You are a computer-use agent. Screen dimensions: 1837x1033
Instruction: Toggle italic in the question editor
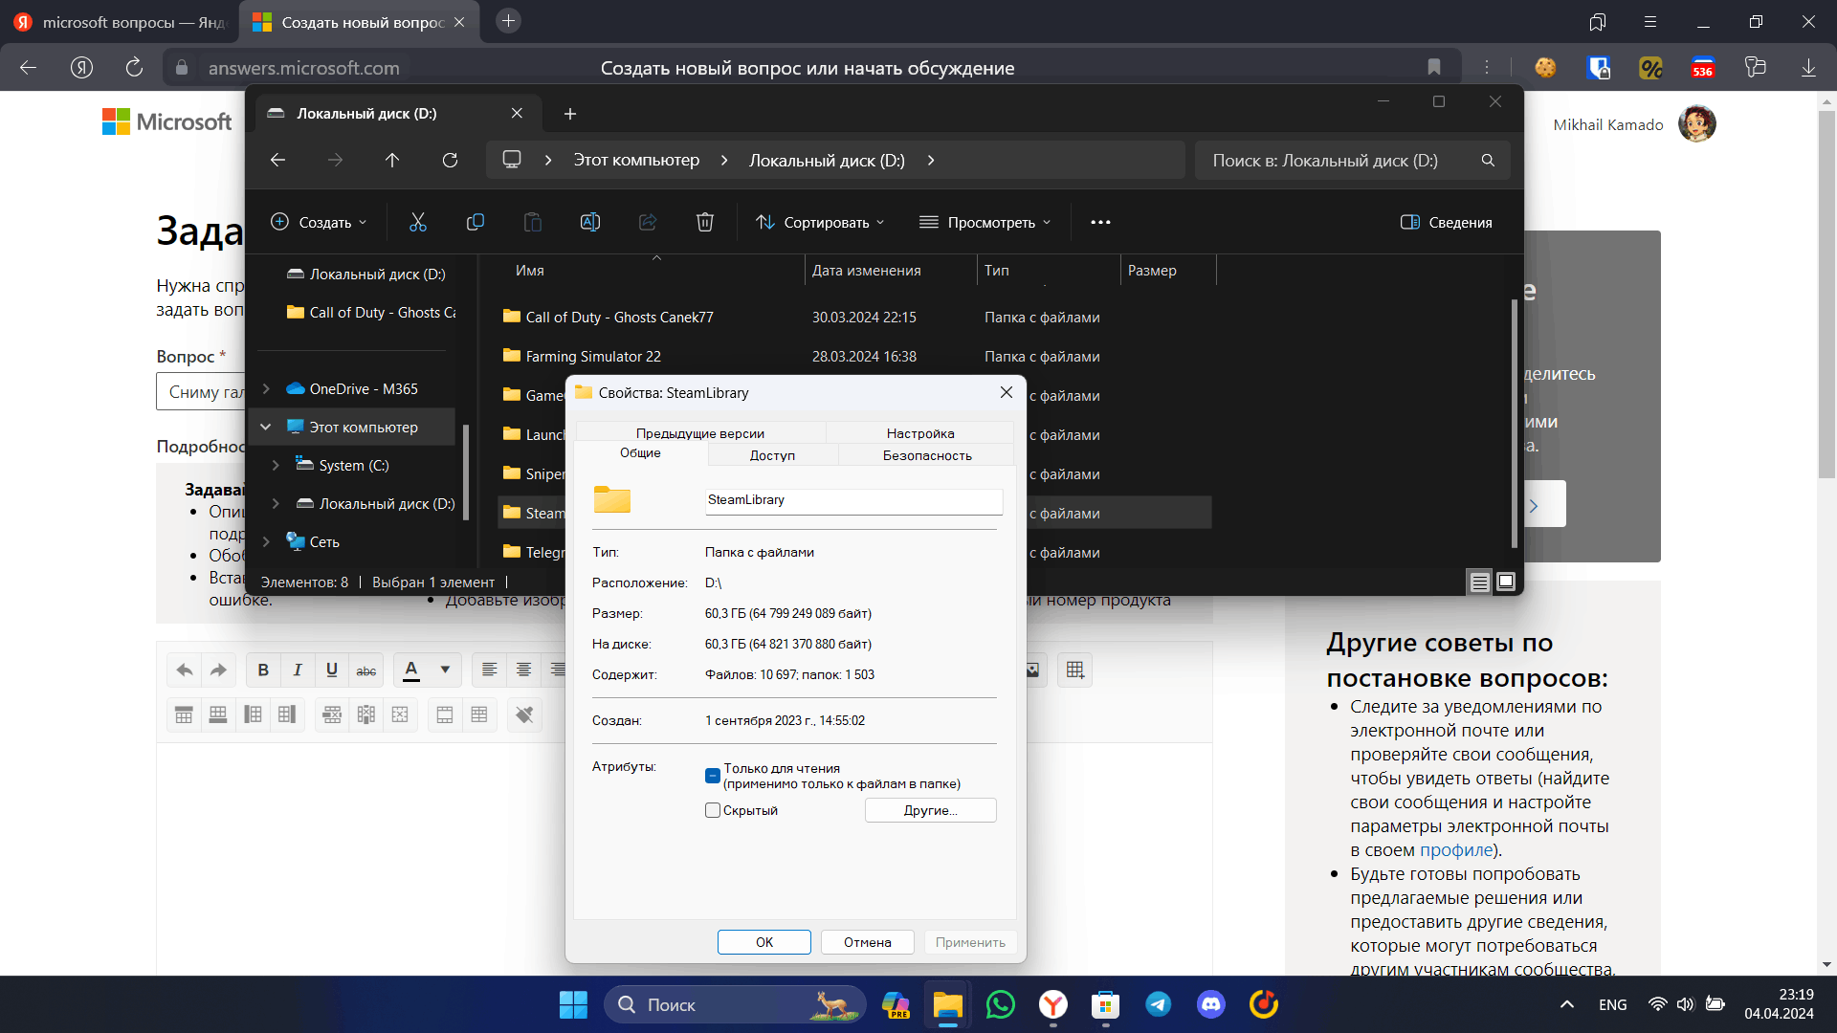click(x=298, y=670)
